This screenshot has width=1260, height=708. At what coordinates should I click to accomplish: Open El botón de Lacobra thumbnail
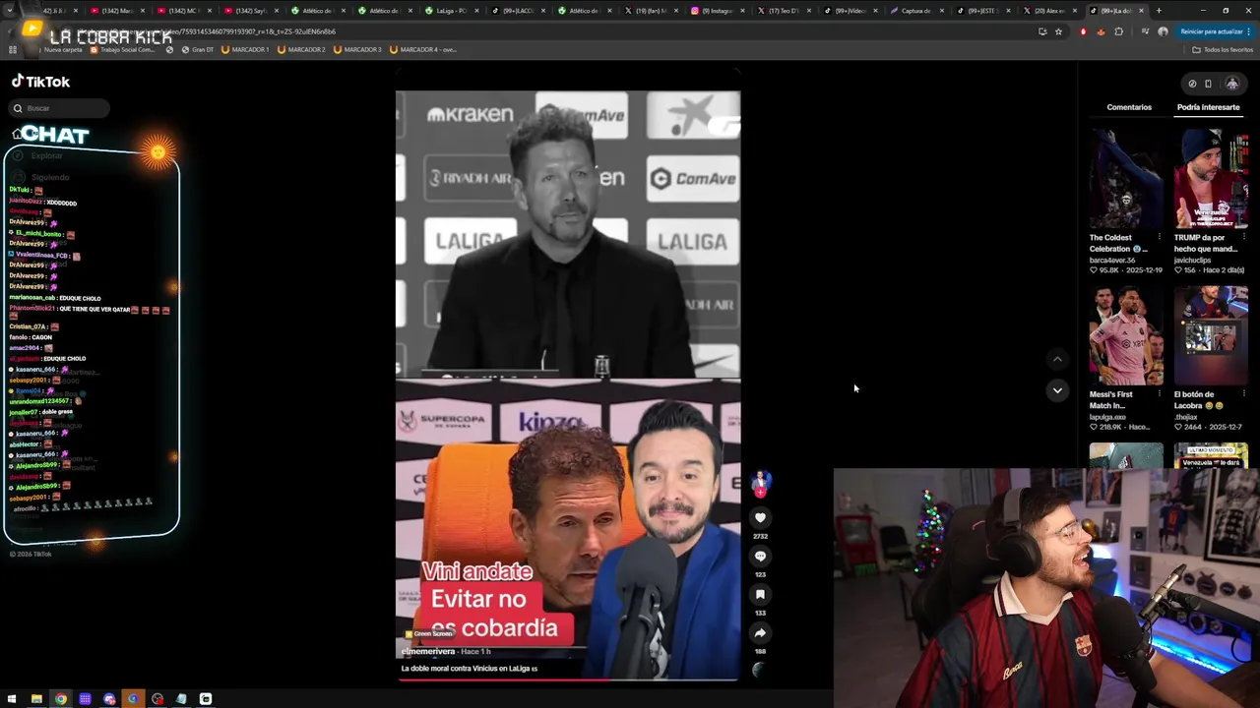click(1212, 336)
